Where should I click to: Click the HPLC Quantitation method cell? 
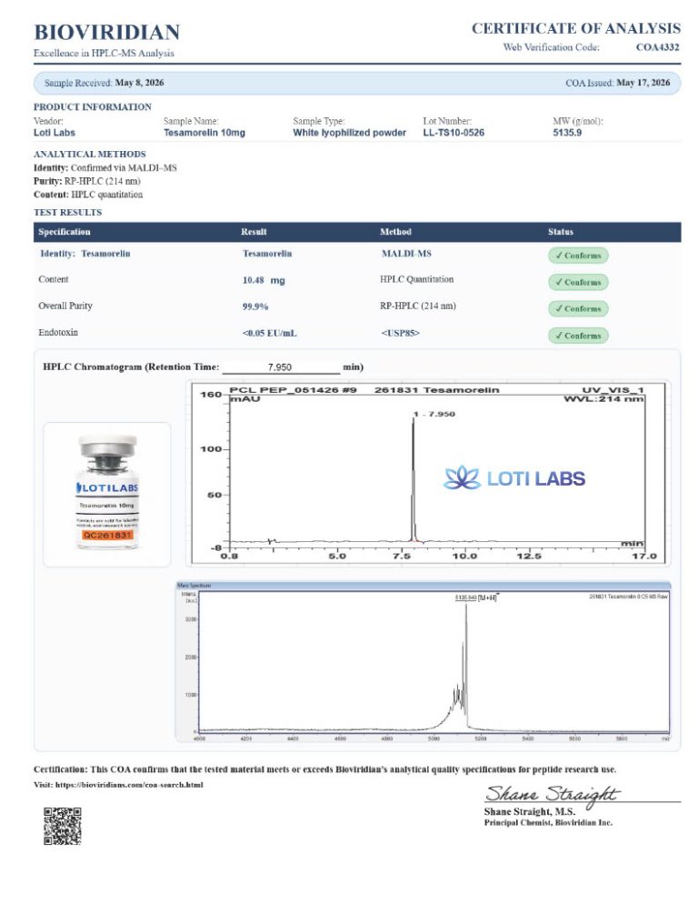click(x=417, y=279)
